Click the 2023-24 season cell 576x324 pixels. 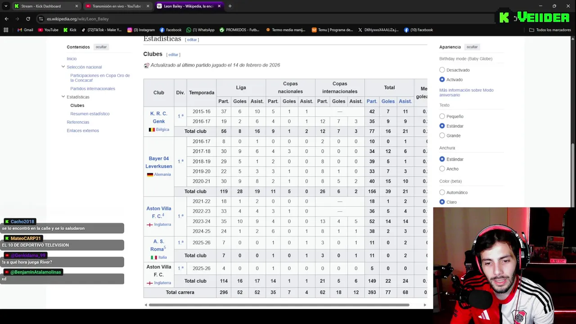pos(201,221)
